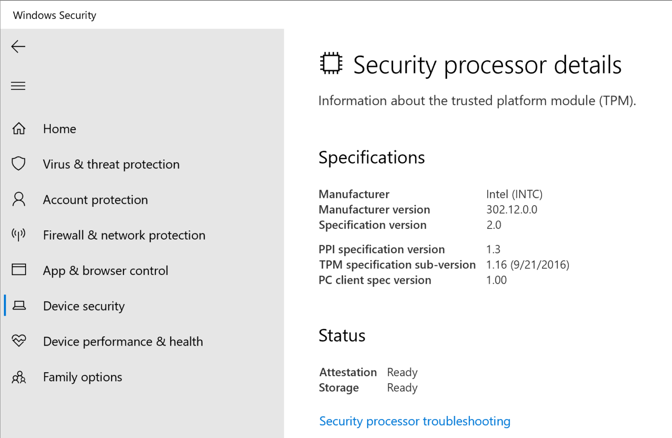Expand the hamburger navigation menu
672x438 pixels.
click(x=18, y=86)
